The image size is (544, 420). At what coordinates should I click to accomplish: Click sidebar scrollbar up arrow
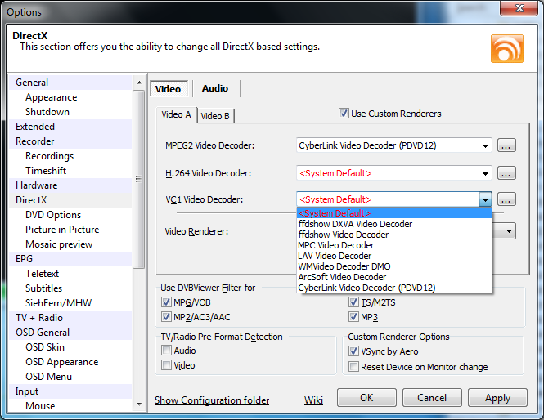click(139, 83)
